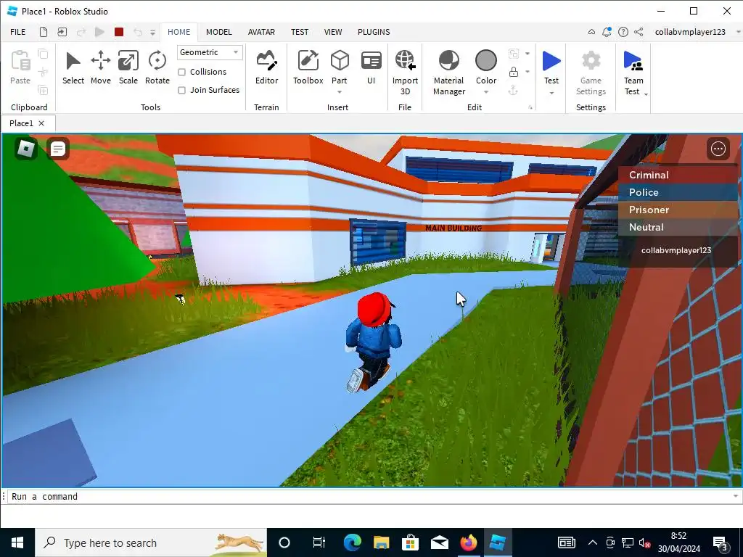Open the in-game more options ellipsis
Screen dimensions: 743x557
pos(718,149)
